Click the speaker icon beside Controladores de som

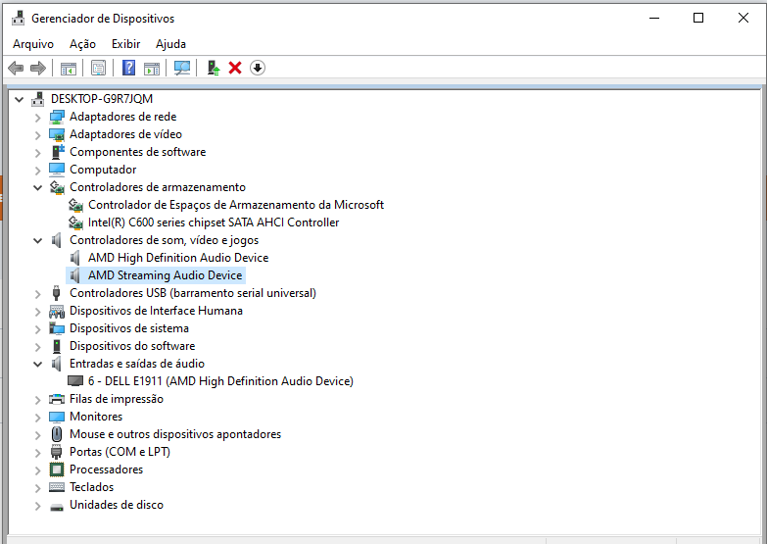point(57,240)
